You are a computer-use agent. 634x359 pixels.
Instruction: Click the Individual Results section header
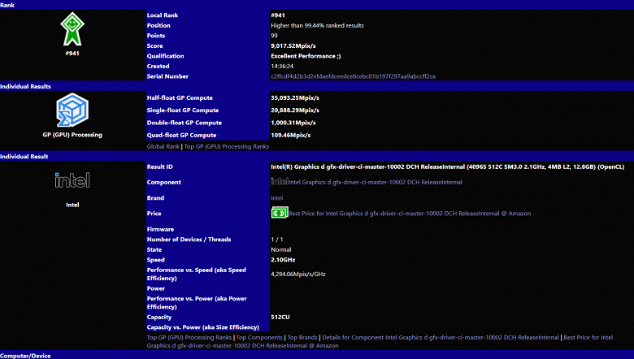[x=317, y=86]
